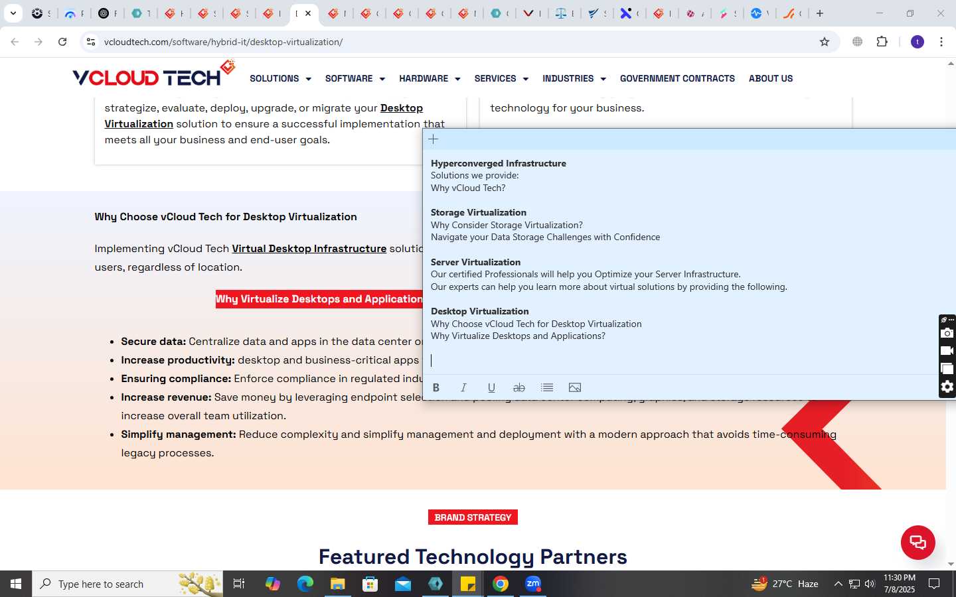The image size is (956, 597).
Task: Open File Explorer from the taskbar
Action: (337, 584)
